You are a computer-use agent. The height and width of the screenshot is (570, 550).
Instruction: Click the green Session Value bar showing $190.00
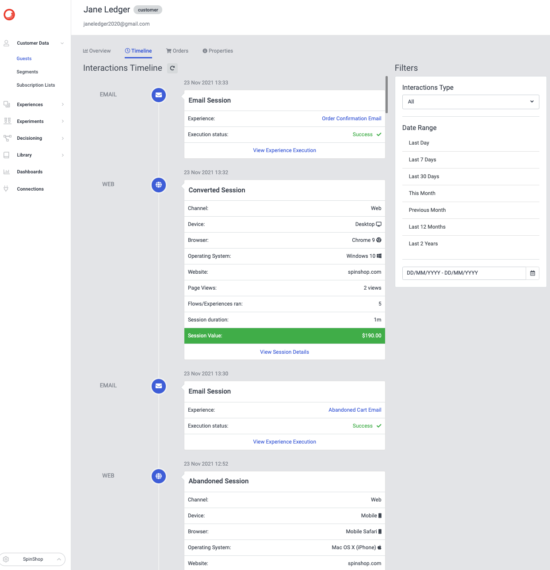coord(284,336)
